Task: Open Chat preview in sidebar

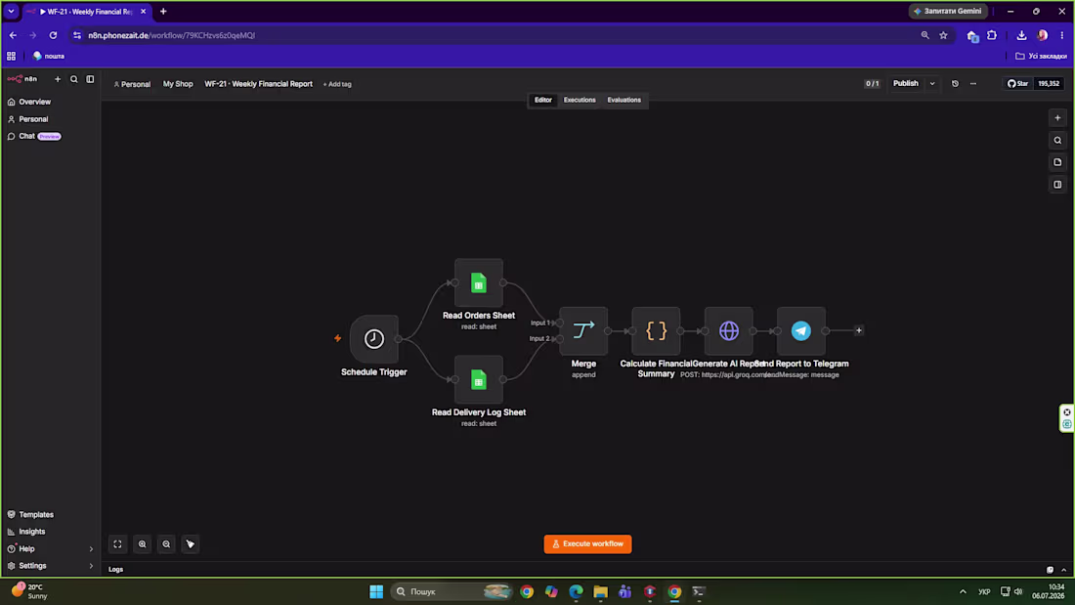Action: click(50, 137)
